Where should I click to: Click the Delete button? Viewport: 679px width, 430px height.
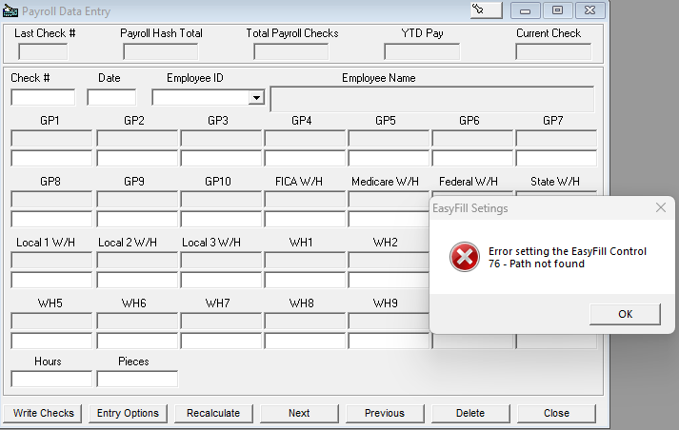pyautogui.click(x=470, y=413)
